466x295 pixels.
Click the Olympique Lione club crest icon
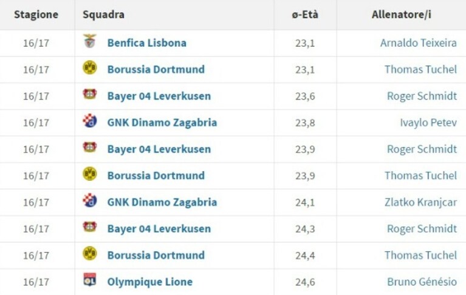(x=90, y=280)
